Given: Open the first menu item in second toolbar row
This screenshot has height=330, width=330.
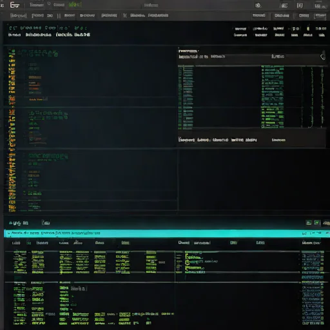Looking at the screenshot, I should 19,15.
